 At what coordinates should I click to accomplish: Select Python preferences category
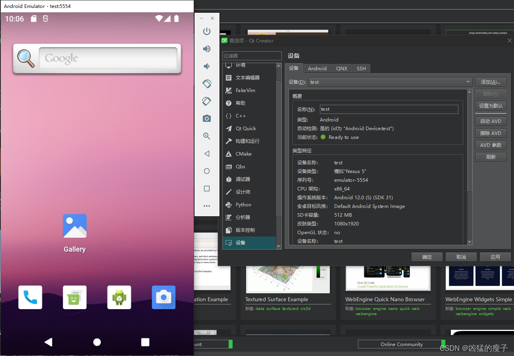(249, 205)
